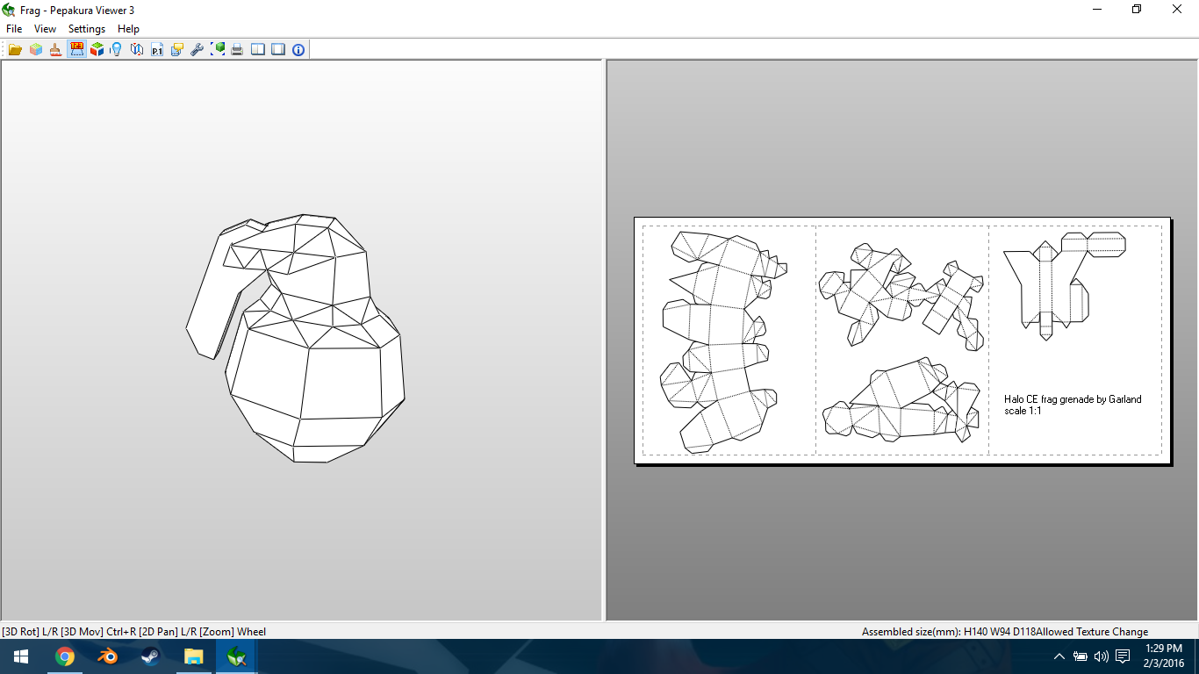Click the yellow note comment icon
Image resolution: width=1199 pixels, height=674 pixels.
click(x=177, y=50)
